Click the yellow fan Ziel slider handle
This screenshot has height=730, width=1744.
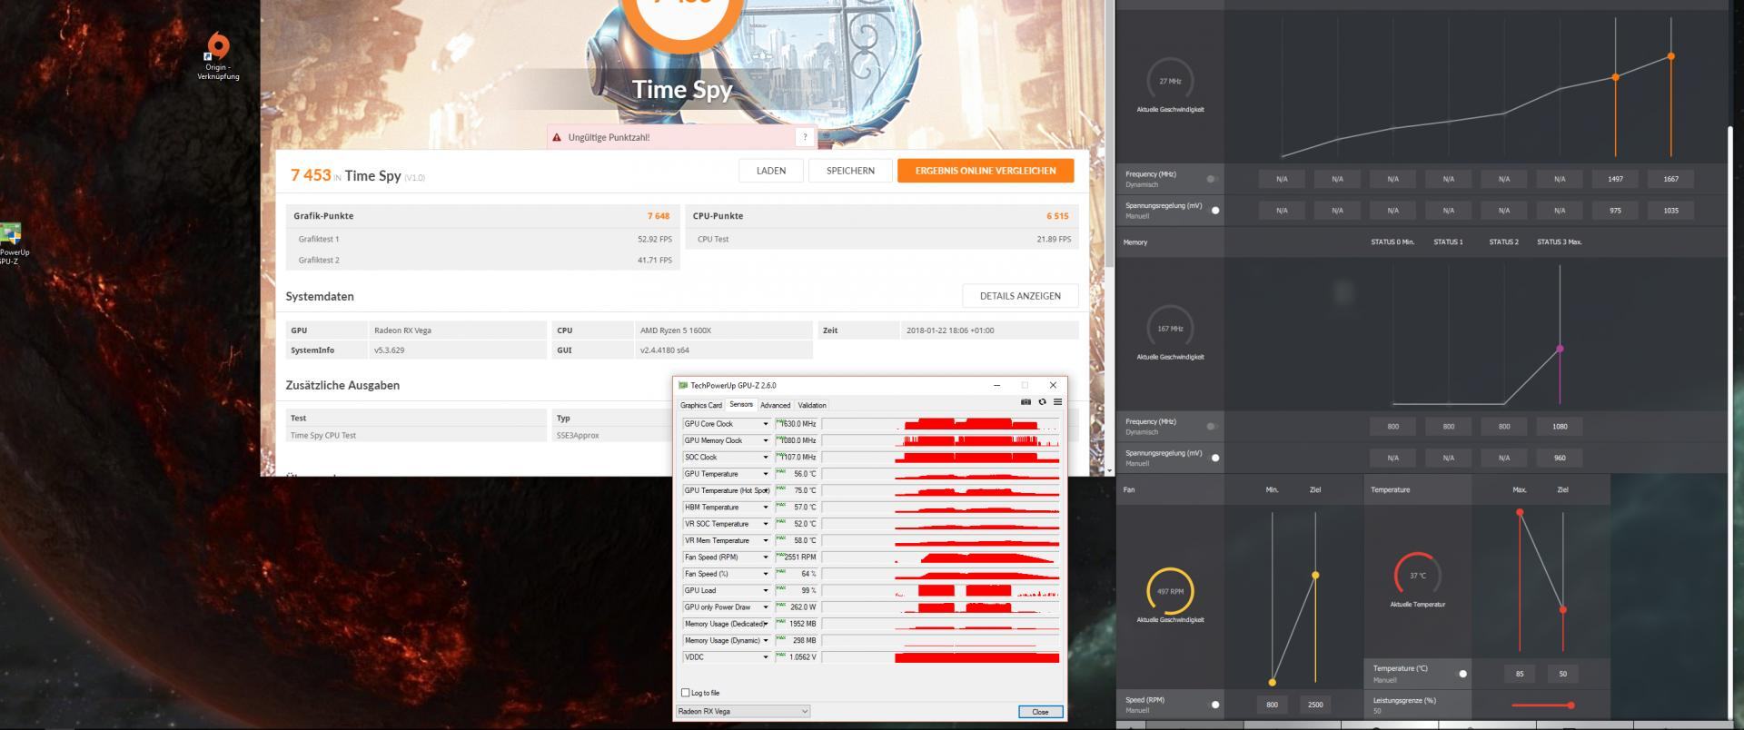[x=1315, y=575]
